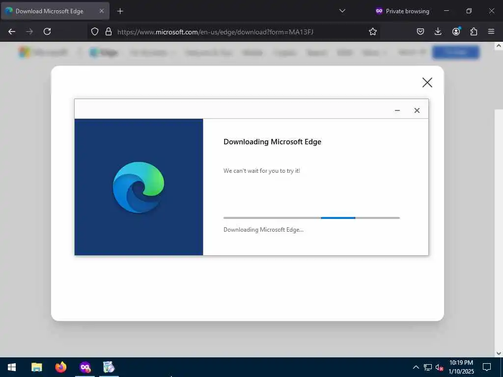Open the downloads panel
The height and width of the screenshot is (377, 503).
tap(438, 31)
